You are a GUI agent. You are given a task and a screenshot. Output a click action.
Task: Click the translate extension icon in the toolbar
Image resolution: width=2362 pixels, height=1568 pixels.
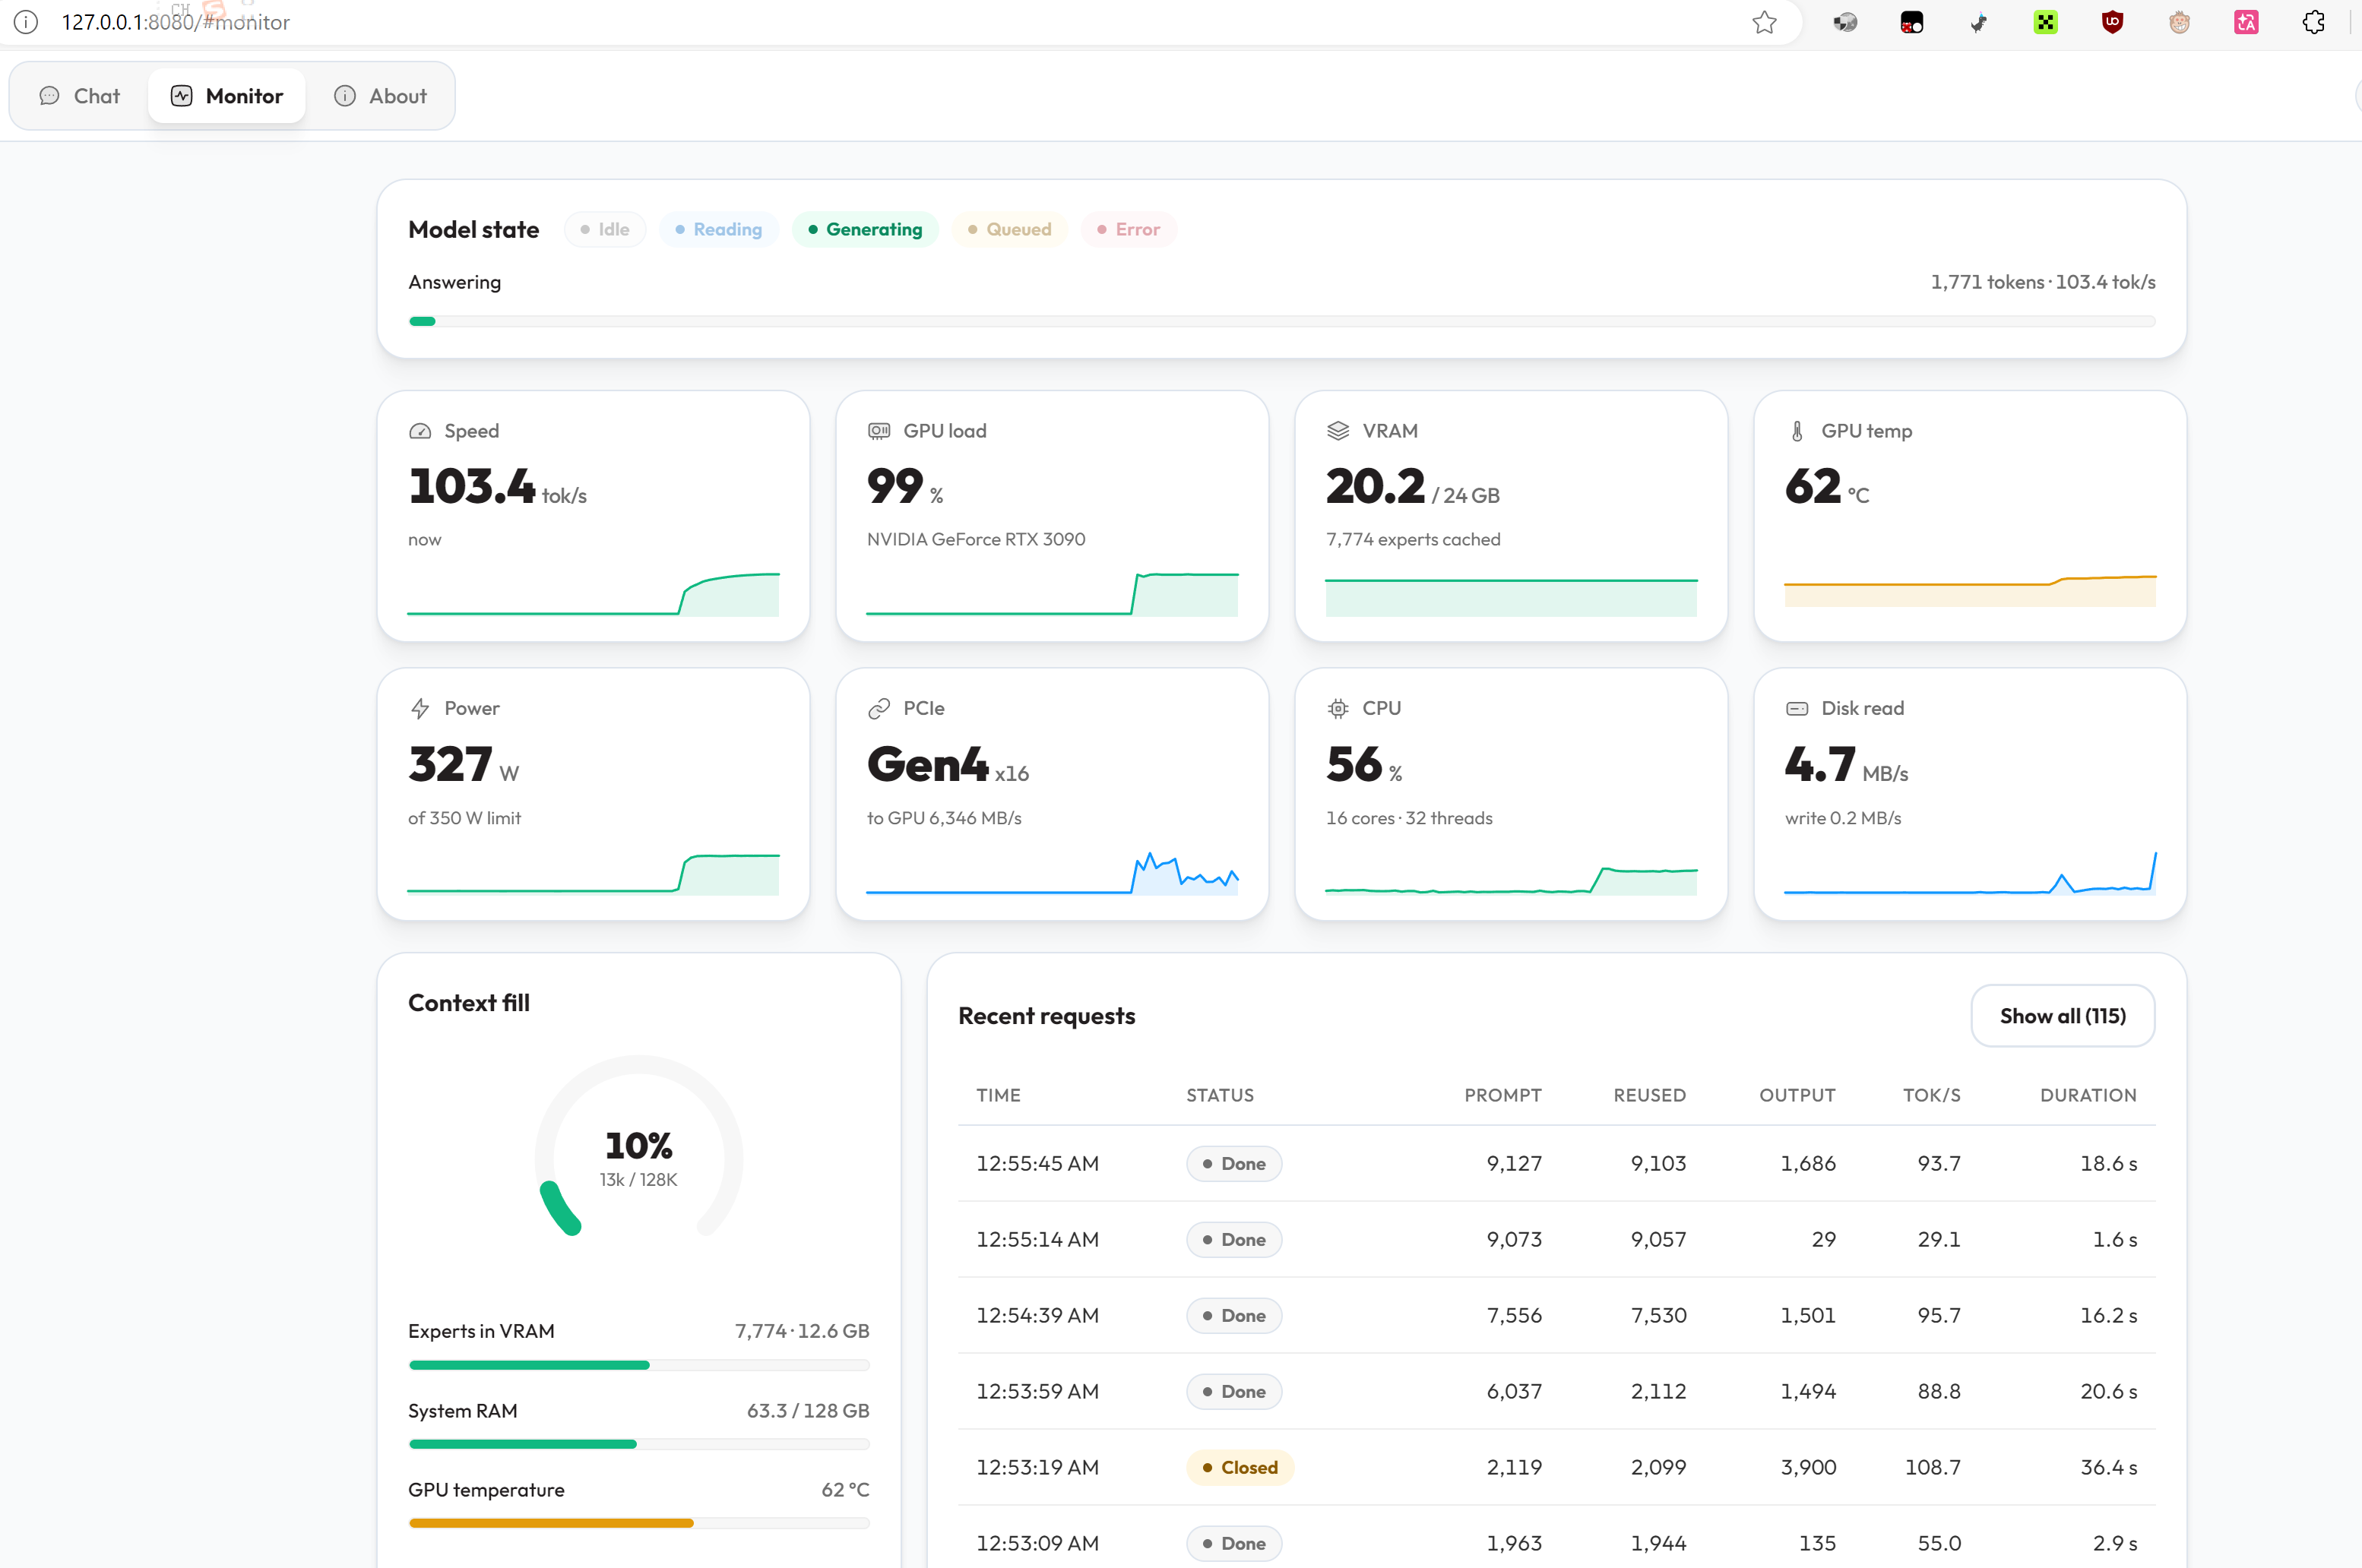pyautogui.click(x=2246, y=22)
